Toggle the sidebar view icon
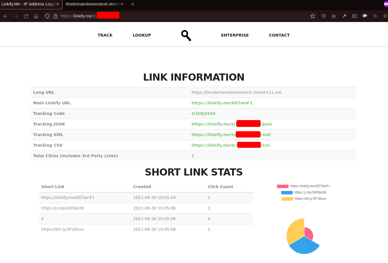Image resolution: width=388 pixels, height=263 pixels. [x=355, y=16]
